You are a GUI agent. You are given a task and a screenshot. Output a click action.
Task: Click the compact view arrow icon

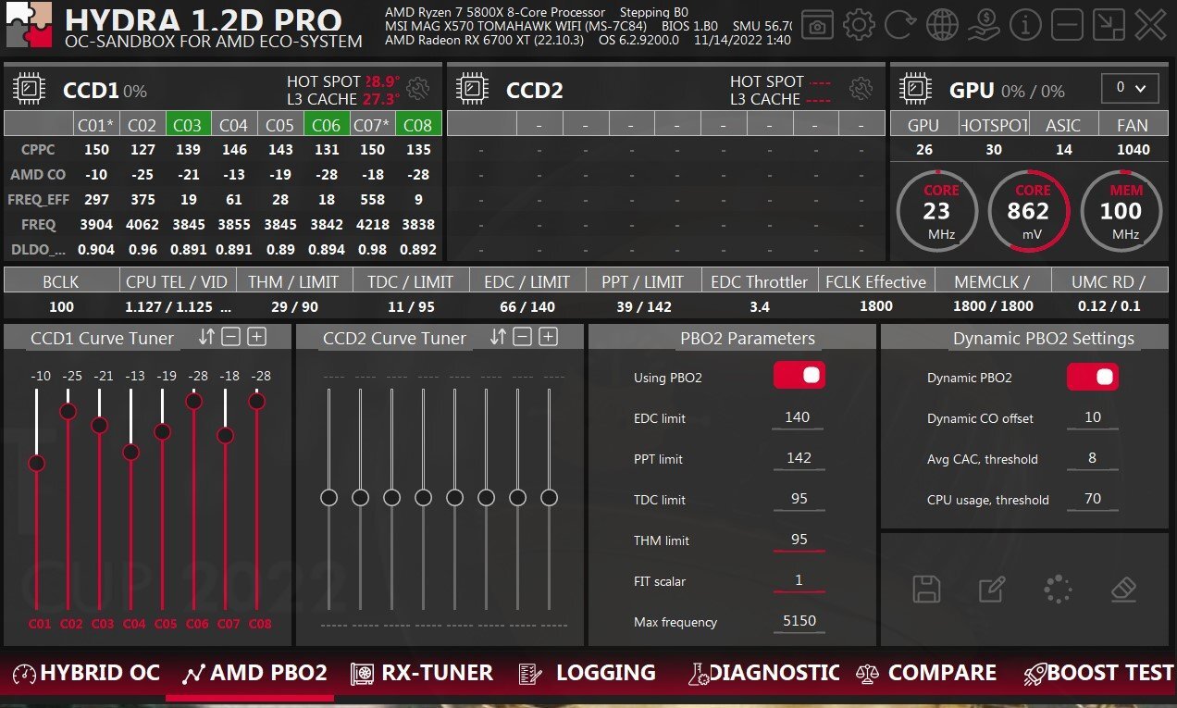pyautogui.click(x=1109, y=25)
